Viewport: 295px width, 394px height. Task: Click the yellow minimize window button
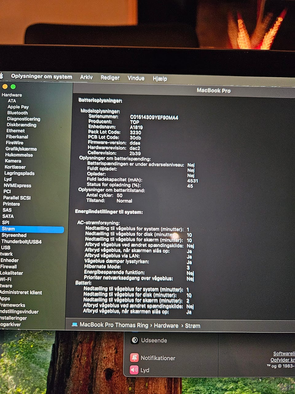click(5, 86)
